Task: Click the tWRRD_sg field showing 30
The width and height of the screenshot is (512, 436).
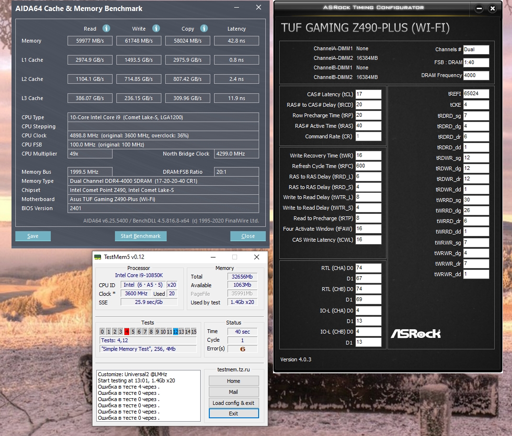Action: pyautogui.click(x=476, y=200)
